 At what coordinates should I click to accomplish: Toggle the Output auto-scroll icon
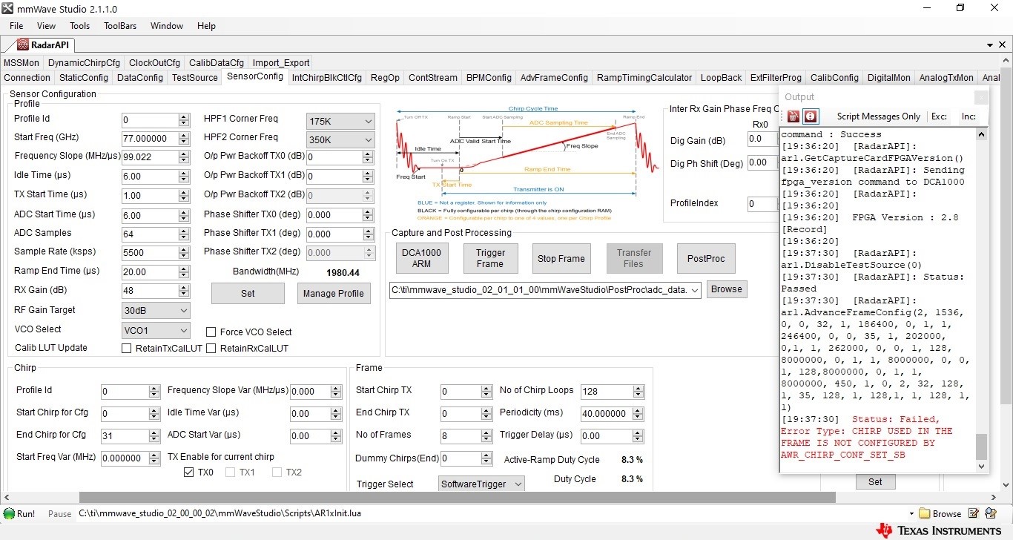point(811,116)
